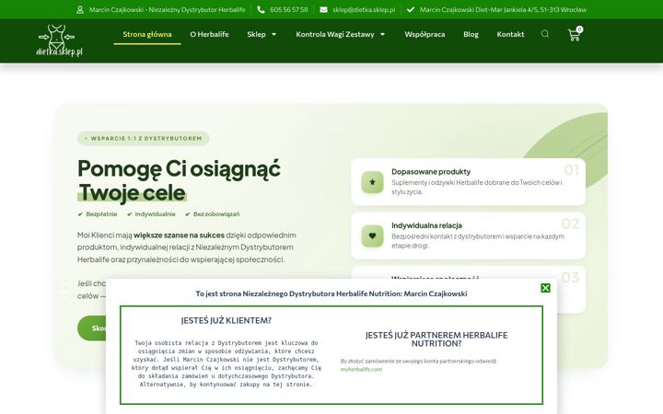Click the Bezpłatnie checkmark label
This screenshot has height=414, width=663.
pos(98,214)
